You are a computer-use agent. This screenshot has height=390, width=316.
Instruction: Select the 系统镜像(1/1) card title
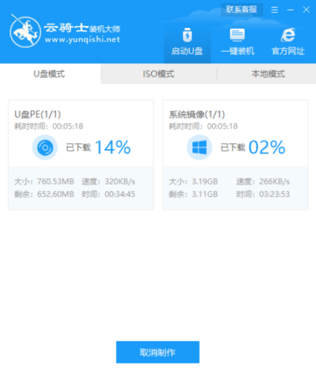click(197, 114)
